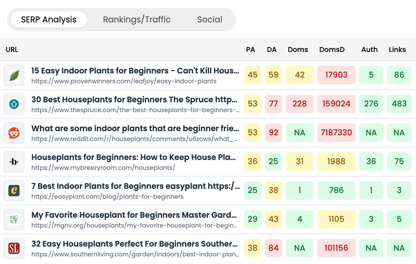Image resolution: width=416 pixels, height=264 pixels.
Task: Click PA value 38 for Southern Living
Action: click(253, 248)
